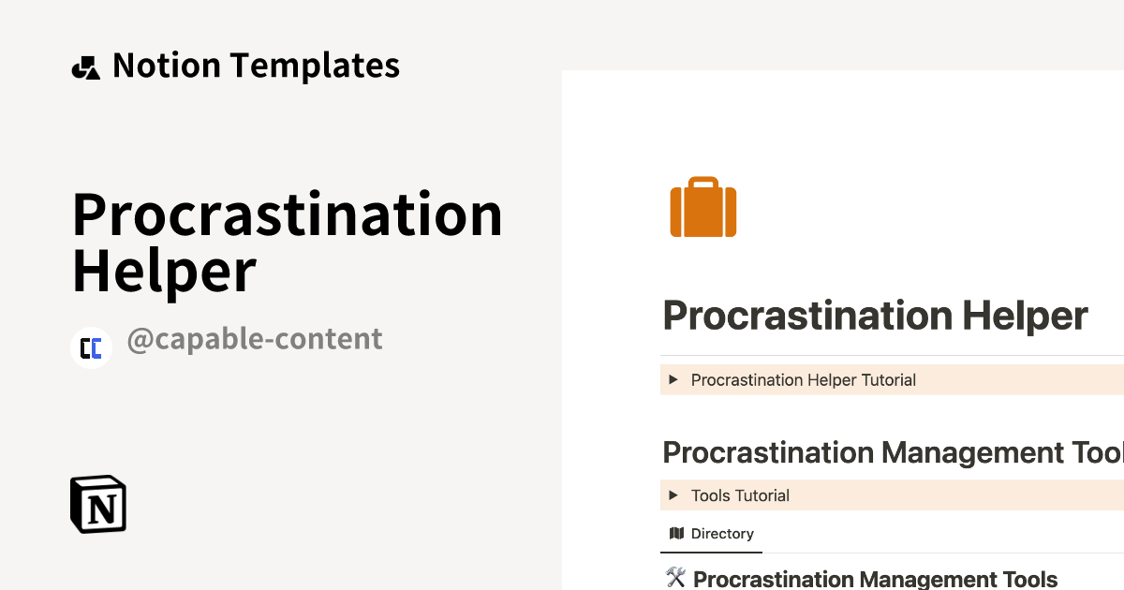Open the @capable-content creator profile
This screenshot has height=590, width=1124.
pos(255,339)
